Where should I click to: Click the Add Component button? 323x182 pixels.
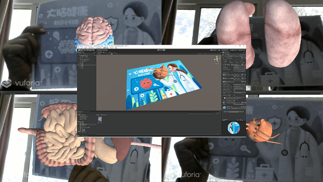click(x=233, y=112)
